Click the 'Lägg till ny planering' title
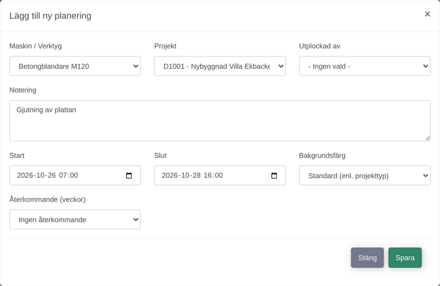This screenshot has height=286, width=440. click(x=50, y=16)
